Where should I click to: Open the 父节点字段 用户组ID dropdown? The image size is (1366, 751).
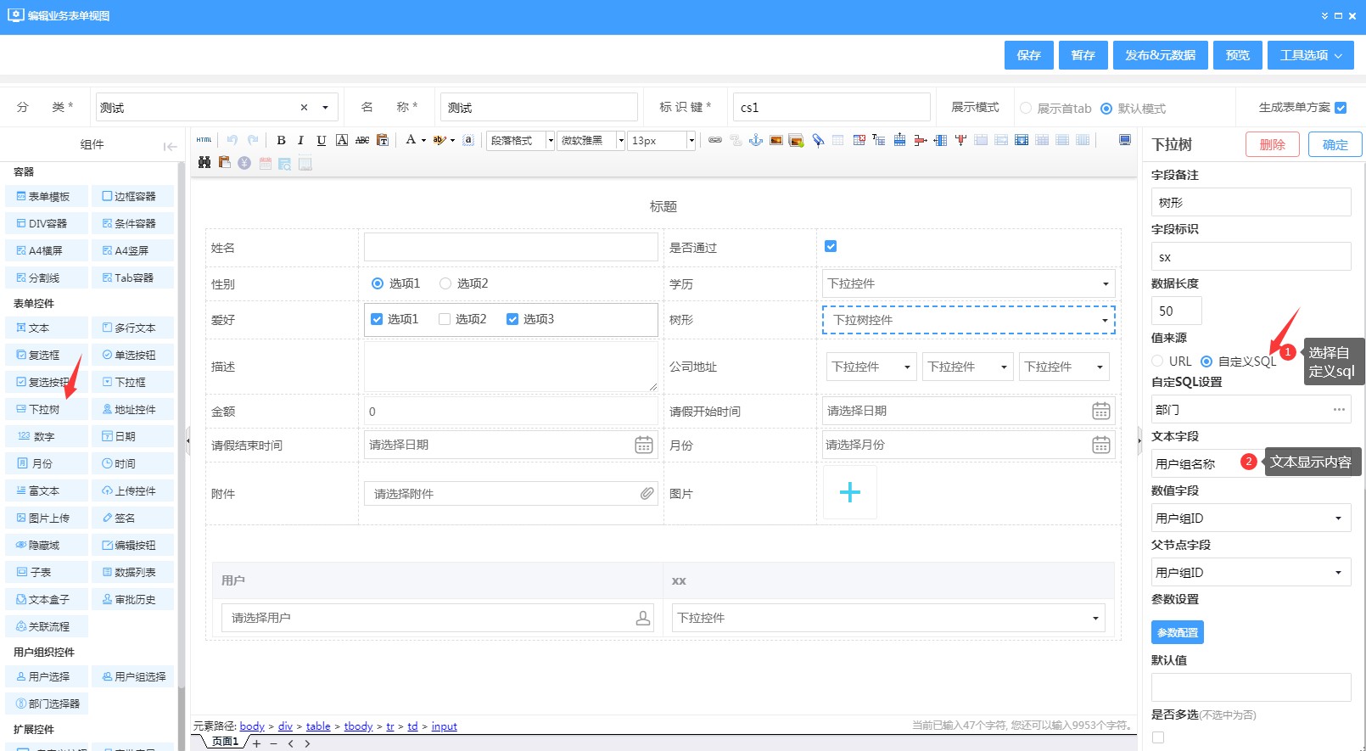[x=1251, y=572]
